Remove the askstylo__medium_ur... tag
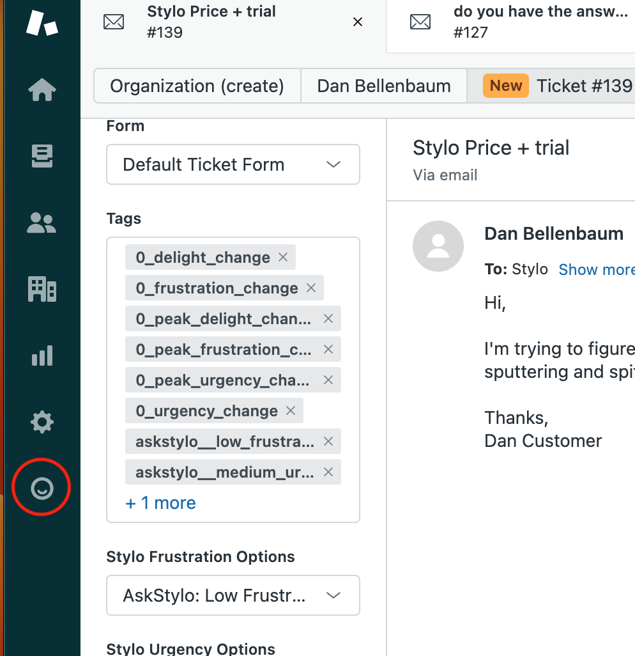The image size is (635, 656). pos(328,472)
